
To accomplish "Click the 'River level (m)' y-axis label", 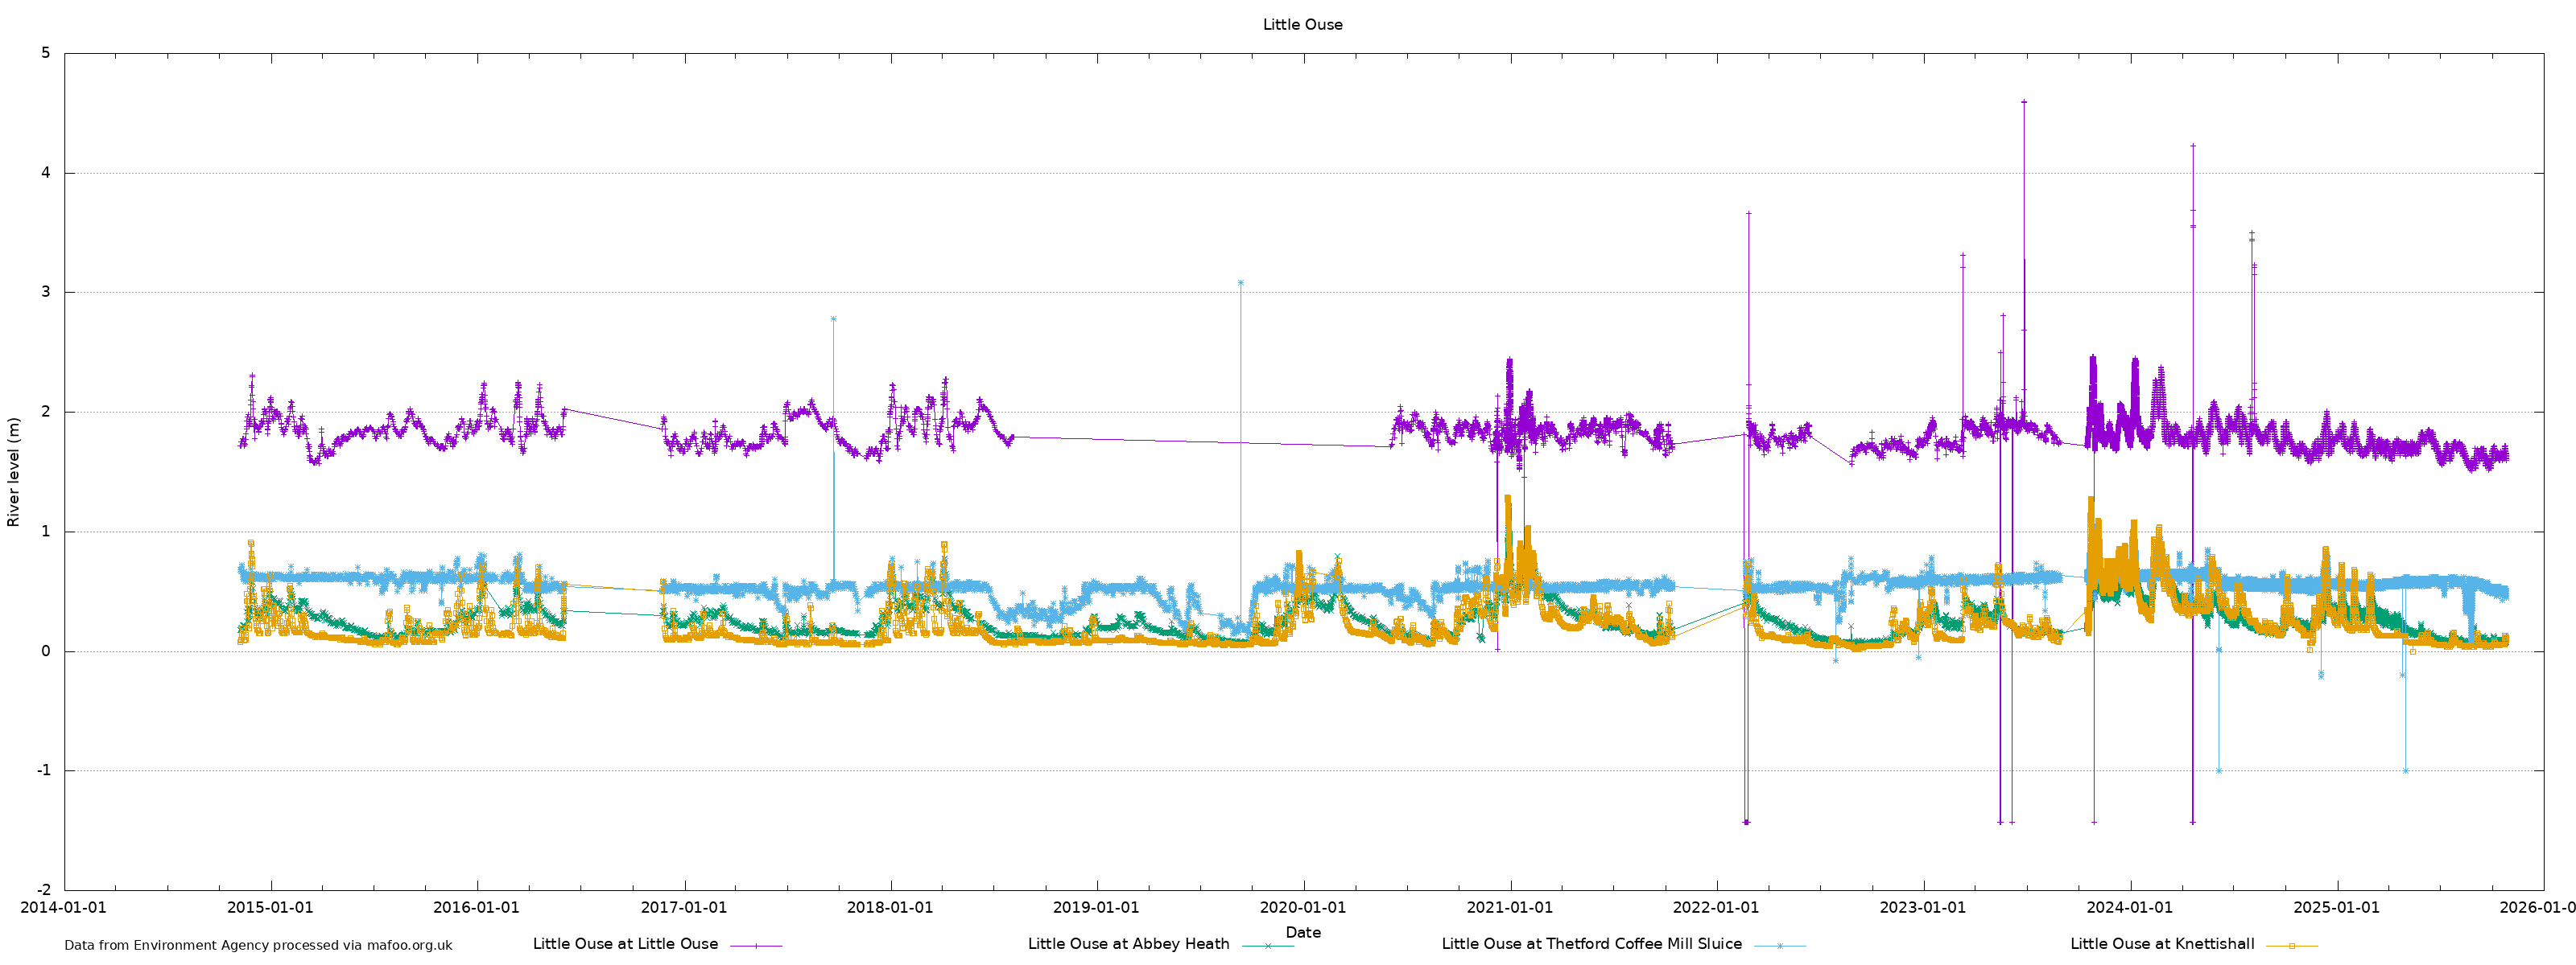I will (14, 473).
